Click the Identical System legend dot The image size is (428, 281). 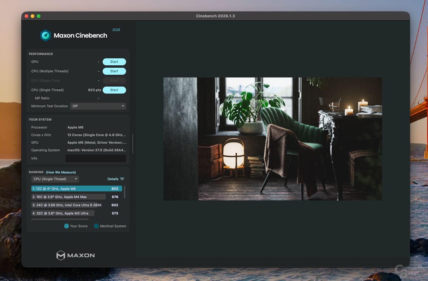(x=96, y=226)
